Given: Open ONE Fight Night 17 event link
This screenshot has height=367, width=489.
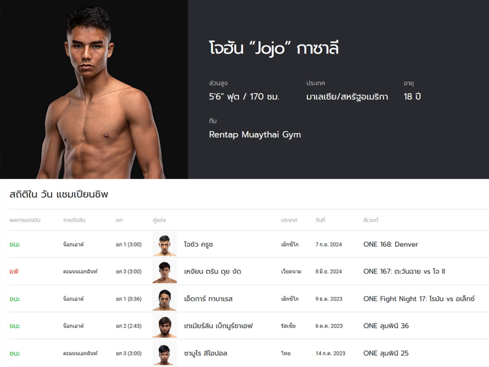Looking at the screenshot, I should (x=419, y=299).
